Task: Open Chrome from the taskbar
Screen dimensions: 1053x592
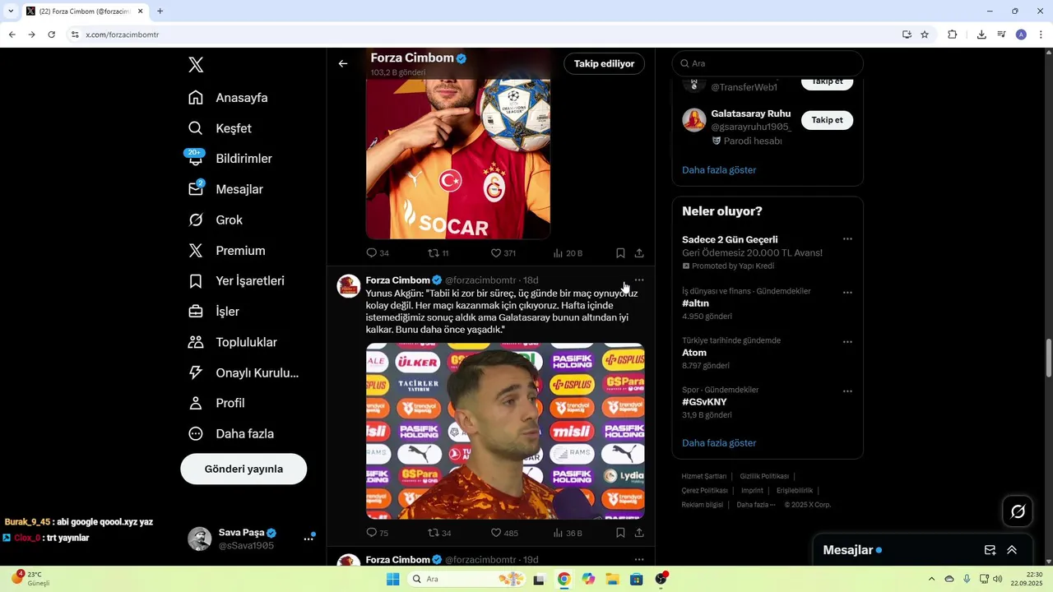Action: 564,579
